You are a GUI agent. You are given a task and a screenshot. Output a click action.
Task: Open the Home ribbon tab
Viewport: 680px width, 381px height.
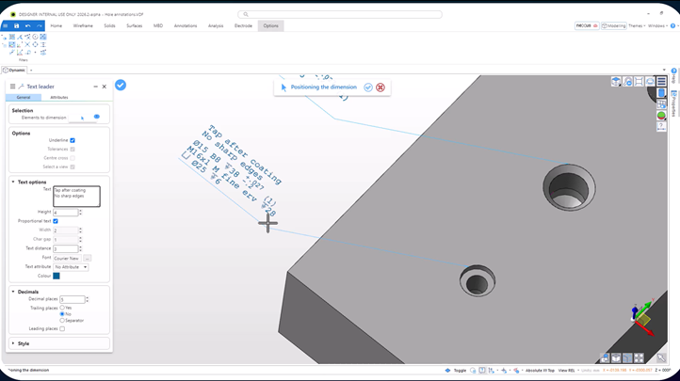[x=56, y=26]
